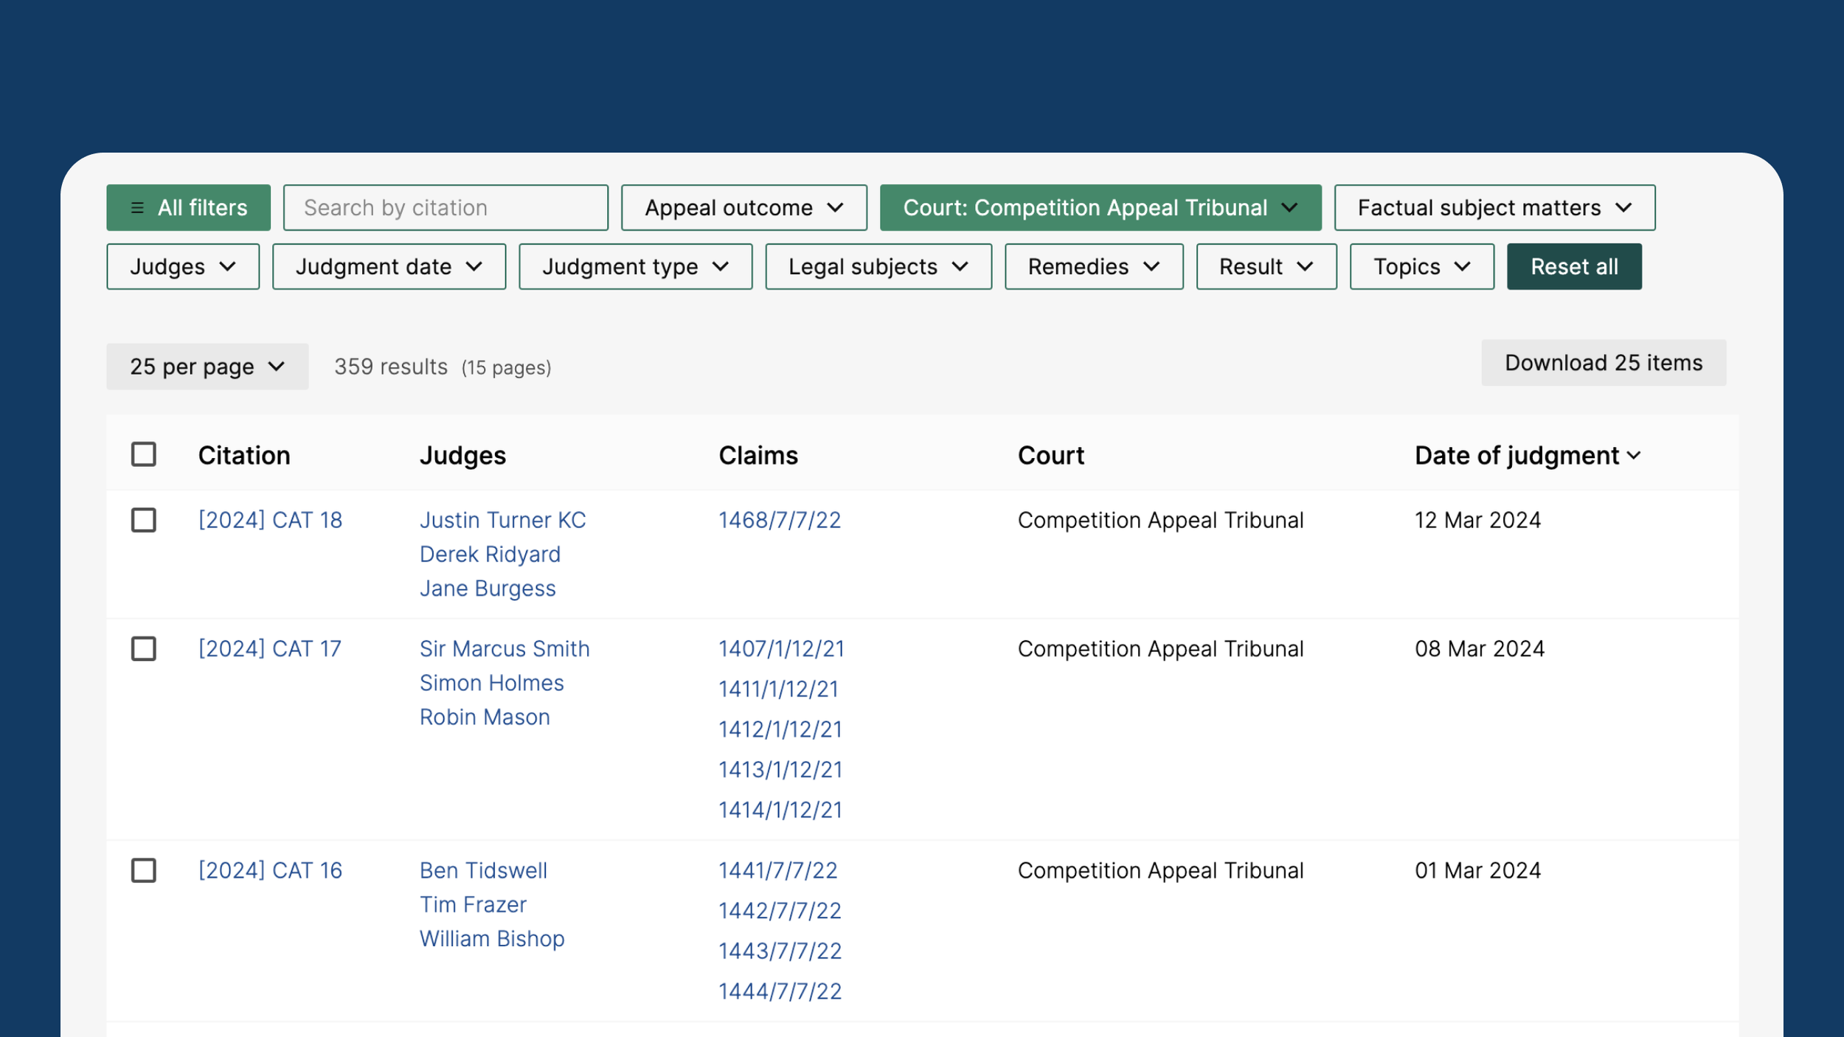Open the Judges filter dropdown
Image resolution: width=1844 pixels, height=1037 pixels.
pyautogui.click(x=183, y=266)
